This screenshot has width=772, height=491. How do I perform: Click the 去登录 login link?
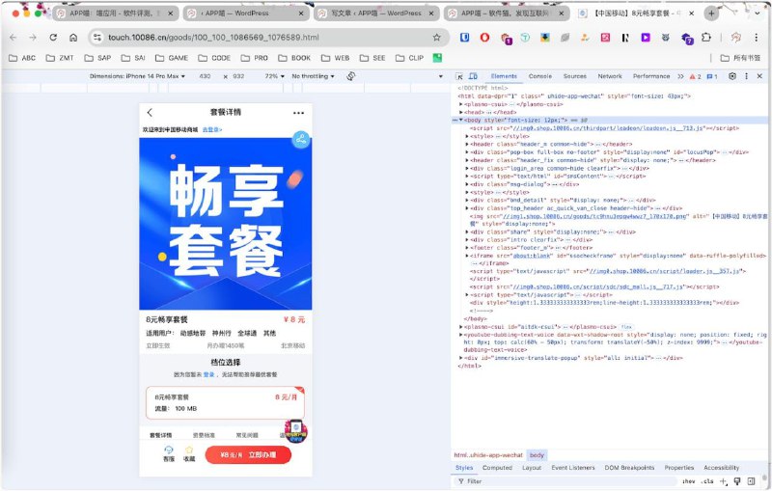click(x=211, y=128)
